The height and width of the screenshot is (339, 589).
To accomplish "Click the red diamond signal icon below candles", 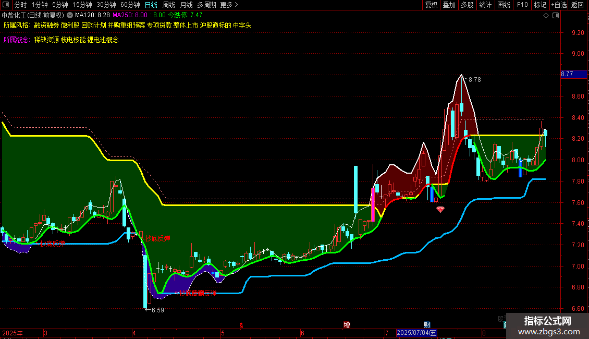I will 440,209.
